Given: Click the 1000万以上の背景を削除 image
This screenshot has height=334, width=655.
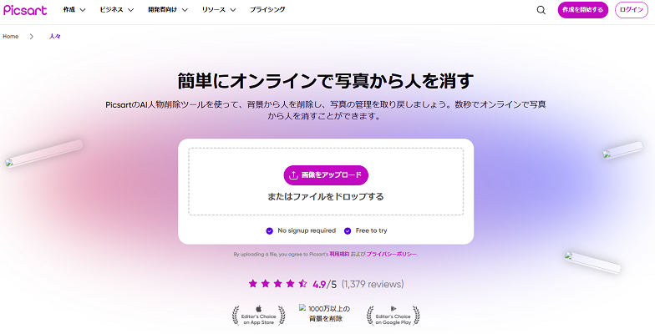Looking at the screenshot, I should click(326, 314).
